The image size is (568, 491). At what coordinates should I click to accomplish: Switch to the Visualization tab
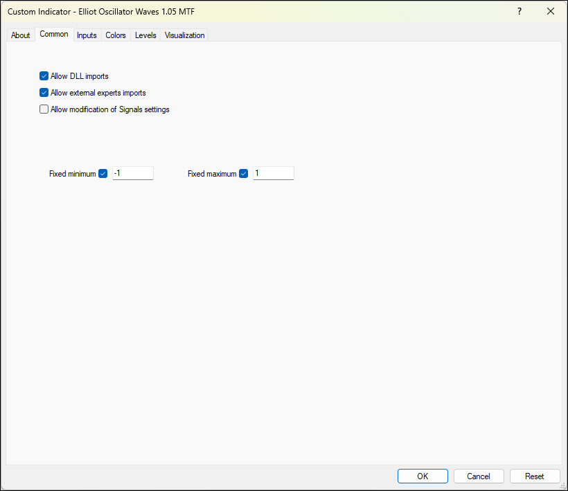tap(184, 35)
